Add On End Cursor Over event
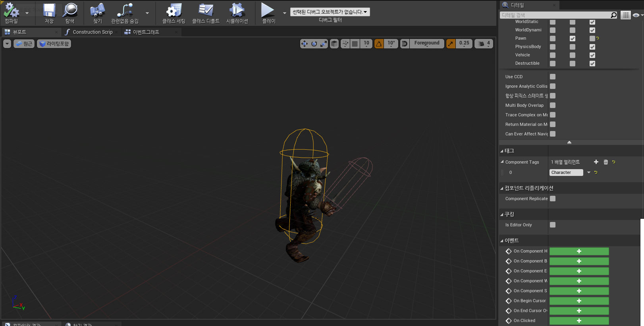 coord(579,311)
